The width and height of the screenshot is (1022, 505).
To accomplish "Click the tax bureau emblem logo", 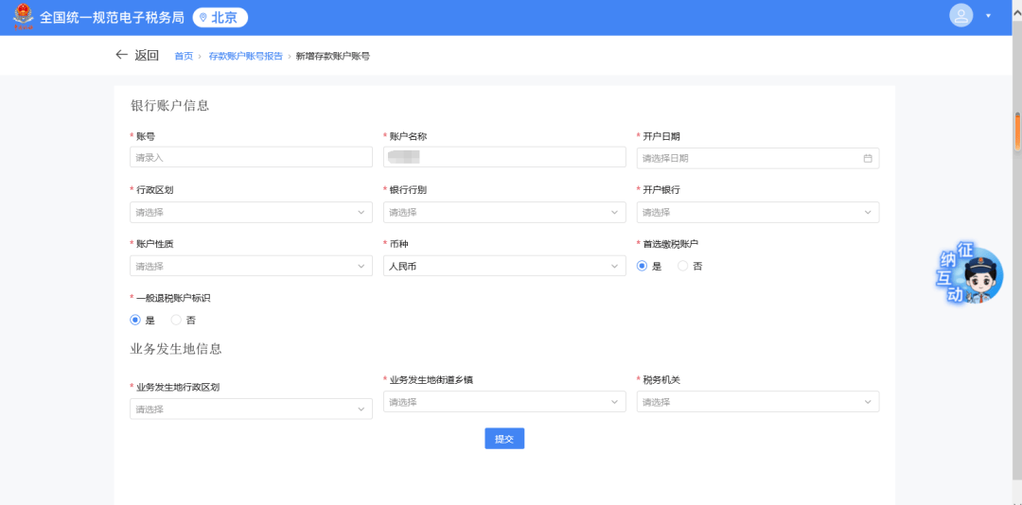I will (x=22, y=17).
